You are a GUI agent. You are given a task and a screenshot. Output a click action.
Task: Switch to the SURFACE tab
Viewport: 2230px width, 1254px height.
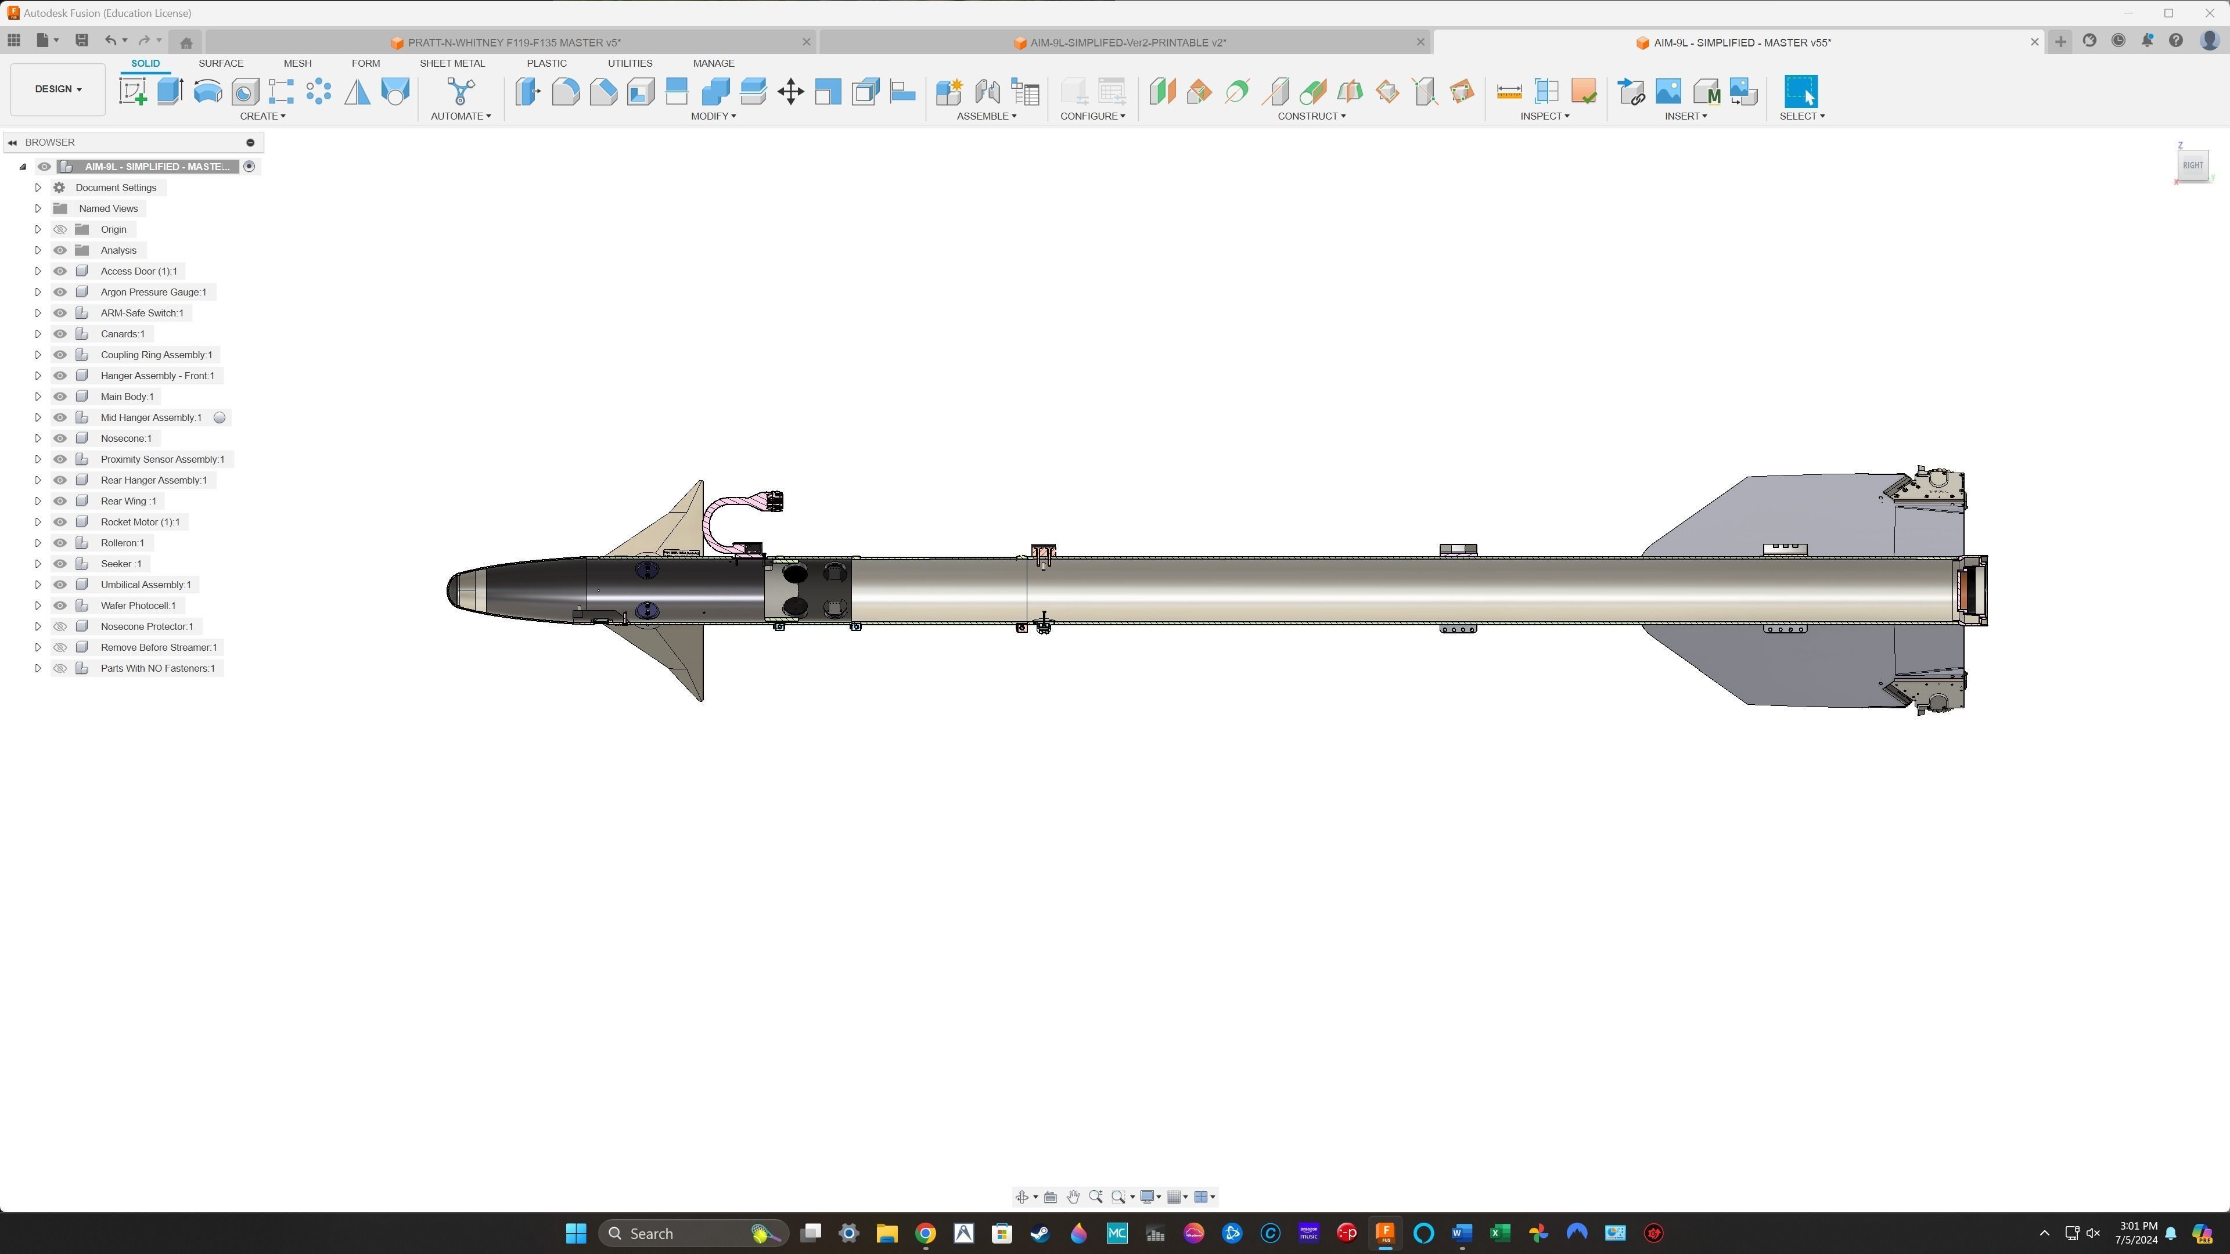pyautogui.click(x=221, y=63)
